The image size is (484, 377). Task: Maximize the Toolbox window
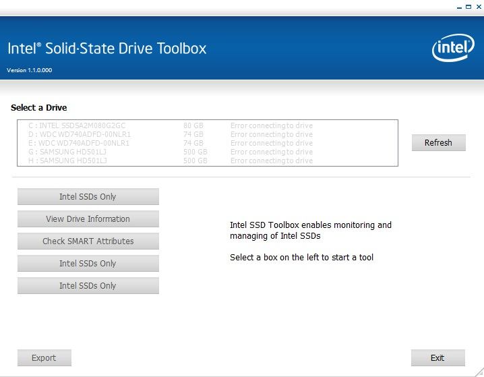click(468, 7)
